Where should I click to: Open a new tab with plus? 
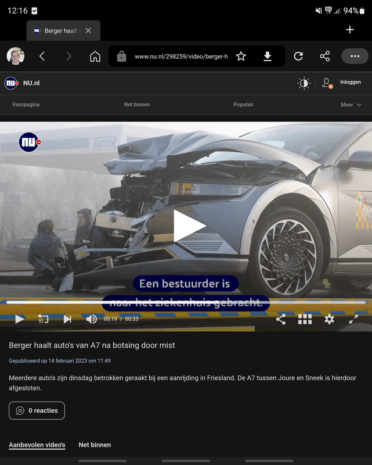[x=350, y=30]
